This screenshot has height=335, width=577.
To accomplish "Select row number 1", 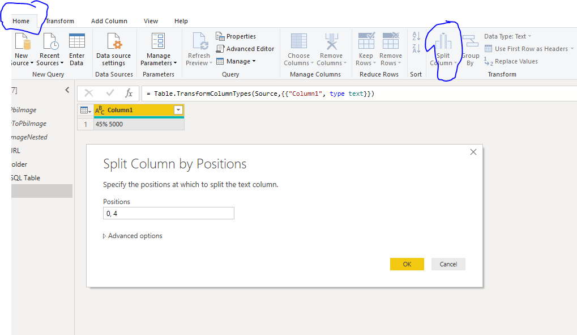I will (x=86, y=124).
